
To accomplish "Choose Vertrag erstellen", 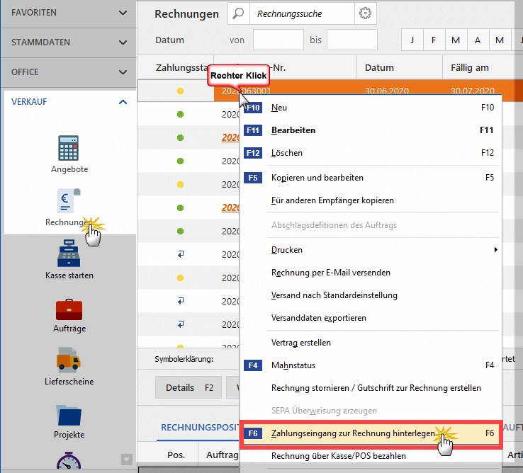I will click(x=371, y=343).
